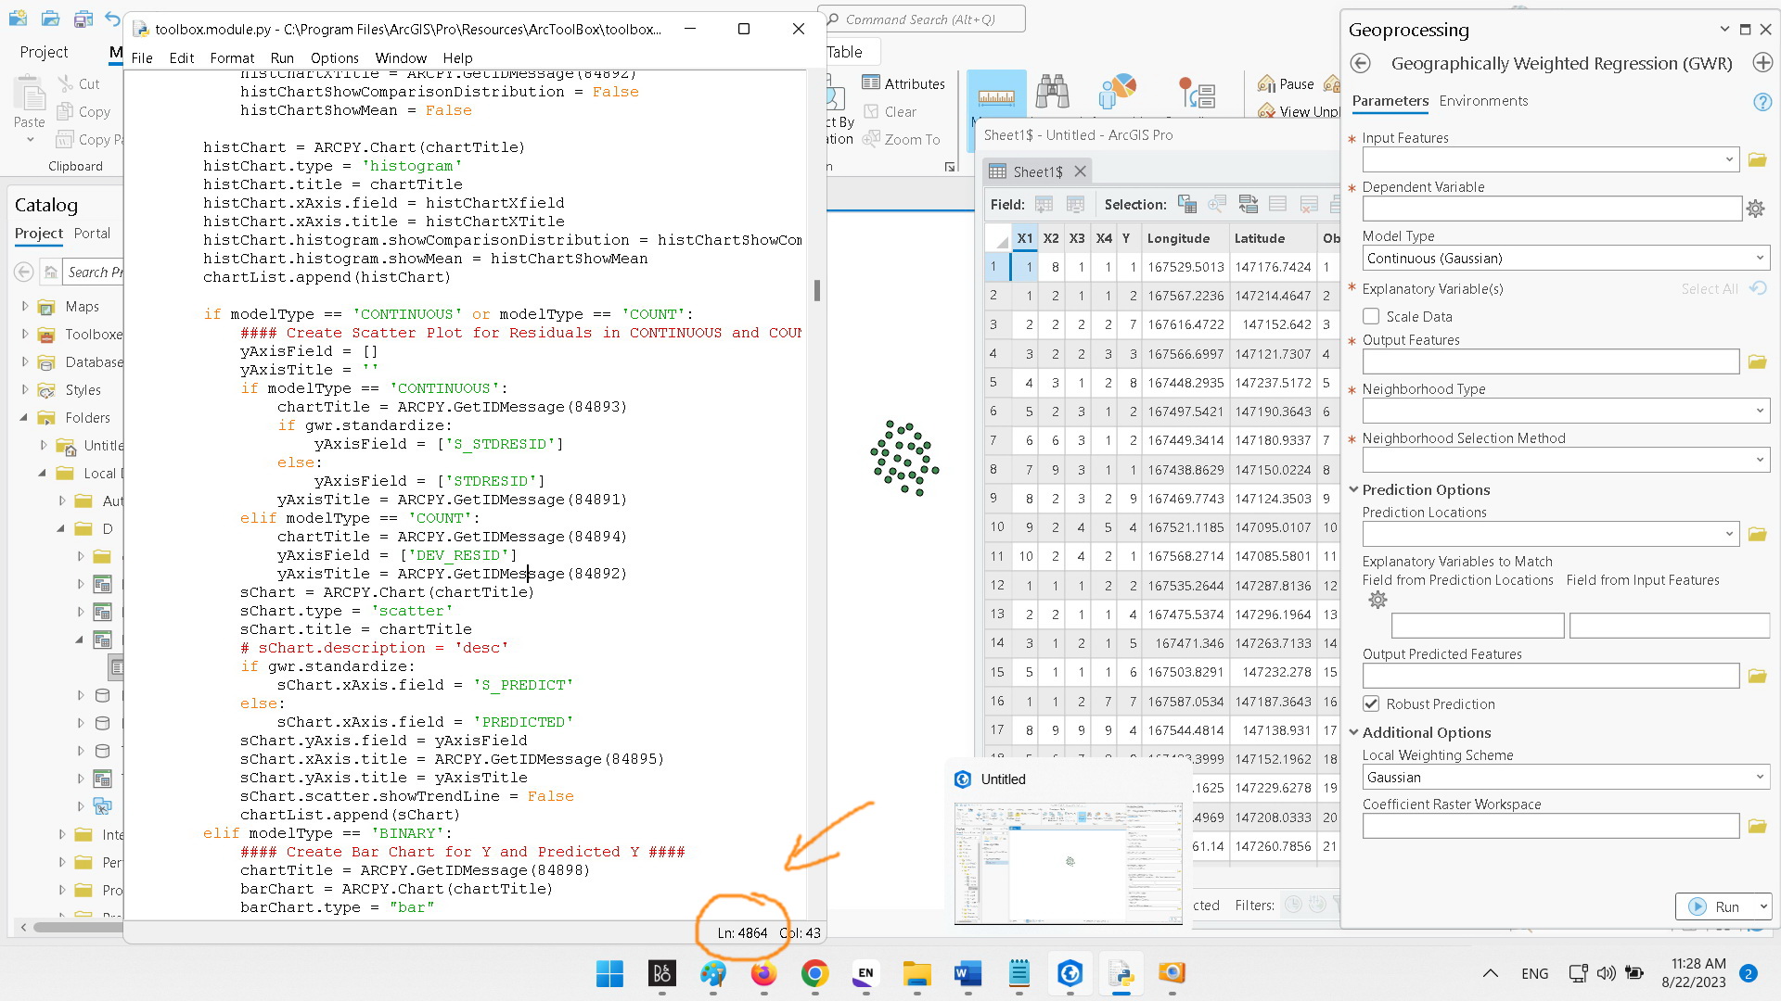The width and height of the screenshot is (1781, 1001).
Task: Click Select All for explanatory variables
Action: (1710, 288)
